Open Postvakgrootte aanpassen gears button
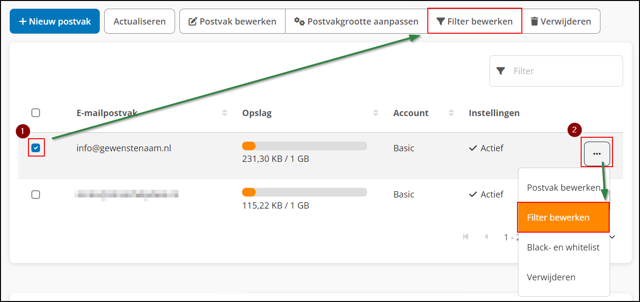This screenshot has height=302, width=640. pos(356,21)
